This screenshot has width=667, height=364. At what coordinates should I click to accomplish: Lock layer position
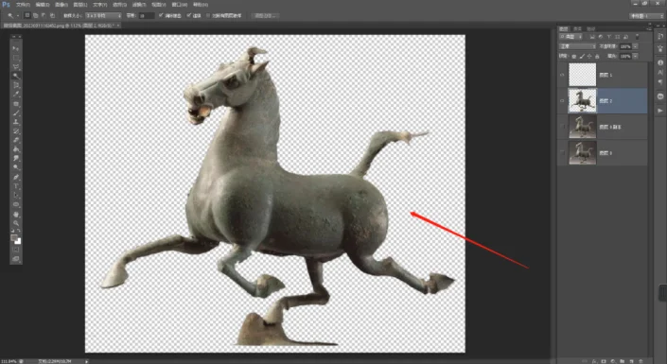(589, 56)
